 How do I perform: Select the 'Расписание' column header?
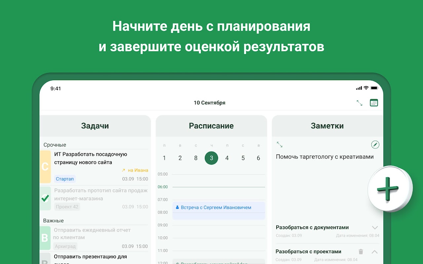211,126
